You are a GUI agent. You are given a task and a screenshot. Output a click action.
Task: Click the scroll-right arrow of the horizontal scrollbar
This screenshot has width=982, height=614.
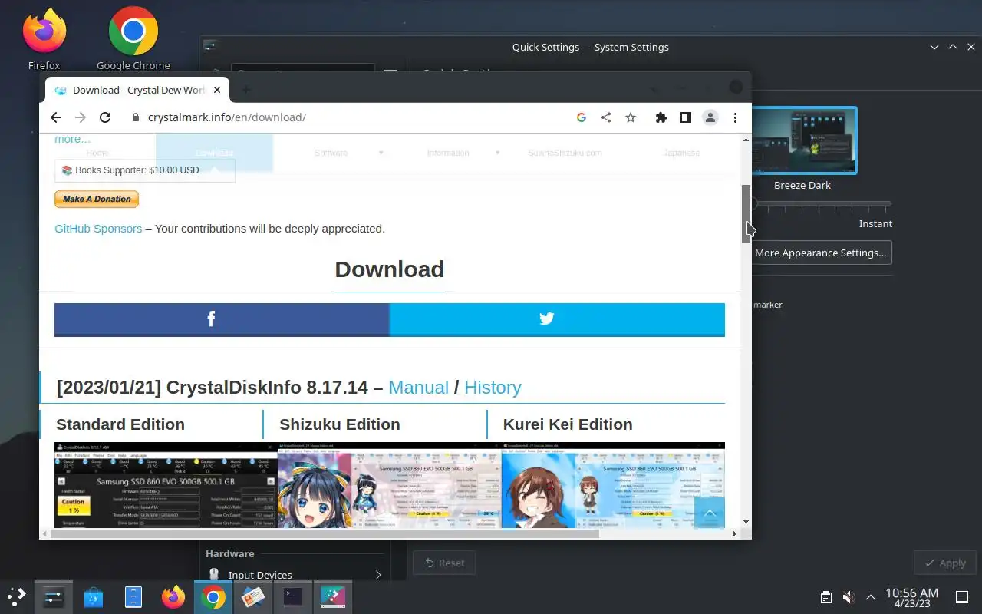coord(735,533)
